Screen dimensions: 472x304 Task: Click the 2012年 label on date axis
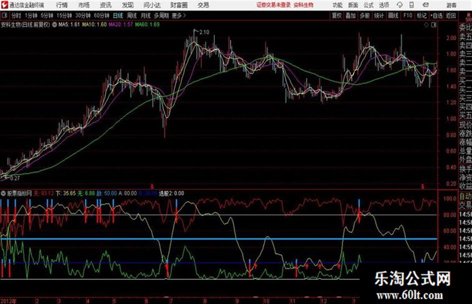(8, 301)
